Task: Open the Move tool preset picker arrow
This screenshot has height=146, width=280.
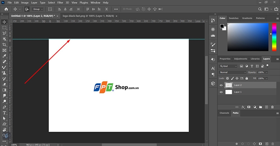Action: [x=20, y=9]
